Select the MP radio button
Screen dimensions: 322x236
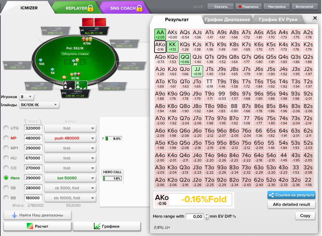6,138
